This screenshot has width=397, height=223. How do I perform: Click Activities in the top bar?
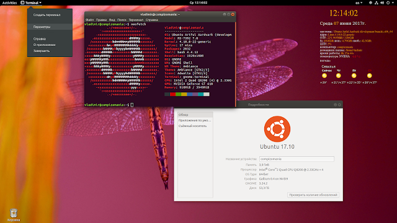(x=9, y=2)
